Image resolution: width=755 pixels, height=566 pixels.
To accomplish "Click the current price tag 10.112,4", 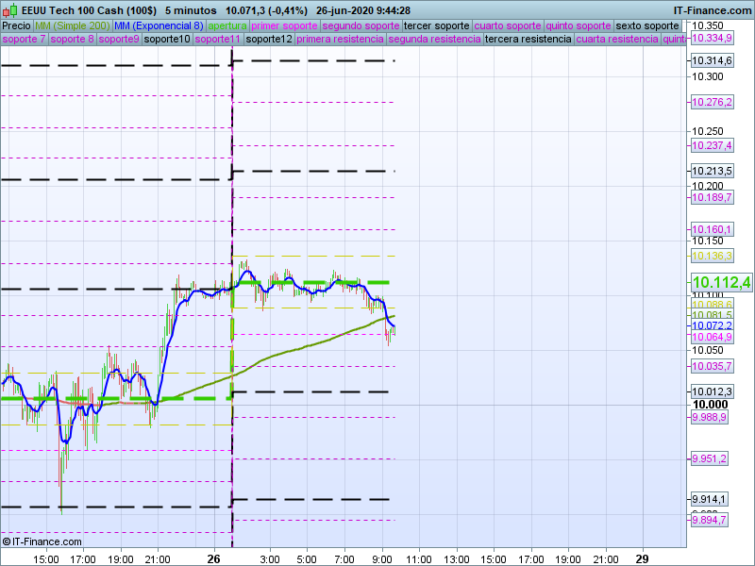I will (x=721, y=282).
